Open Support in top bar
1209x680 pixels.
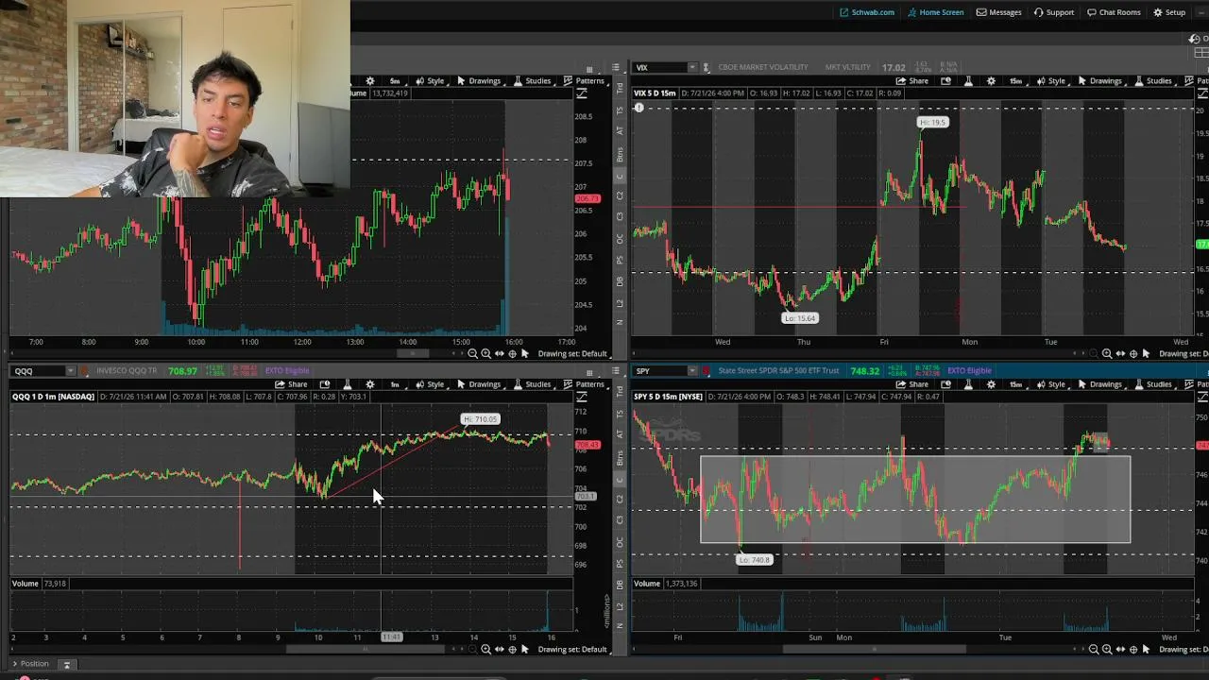coord(1053,12)
